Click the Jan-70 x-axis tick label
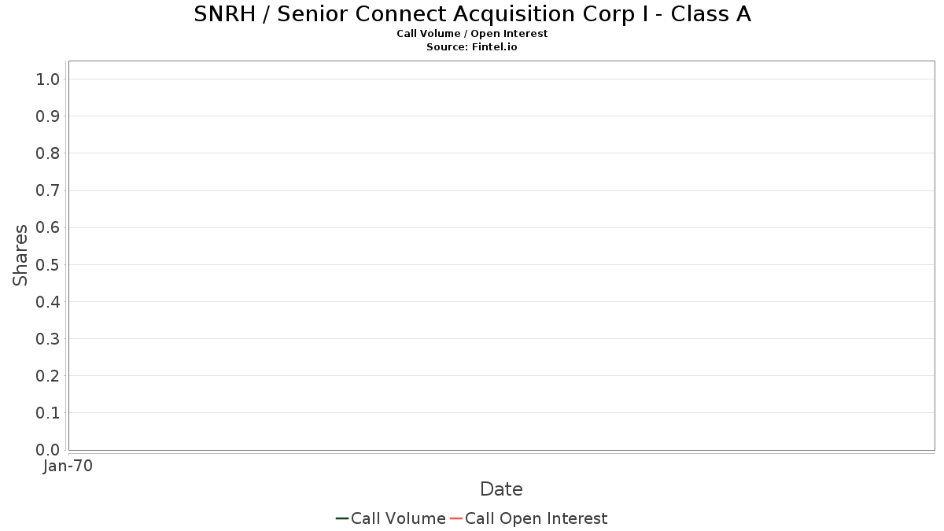This screenshot has width=944, height=531. [68, 466]
